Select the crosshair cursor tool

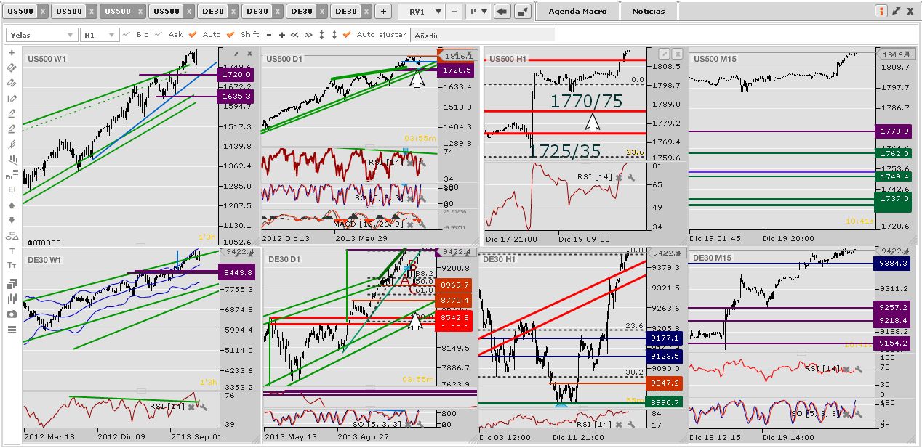12,53
